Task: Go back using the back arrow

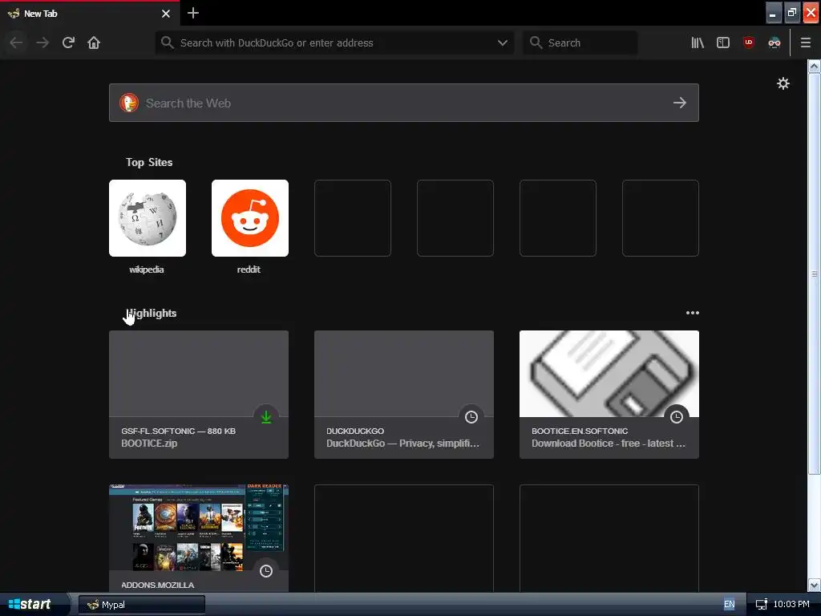Action: [16, 43]
